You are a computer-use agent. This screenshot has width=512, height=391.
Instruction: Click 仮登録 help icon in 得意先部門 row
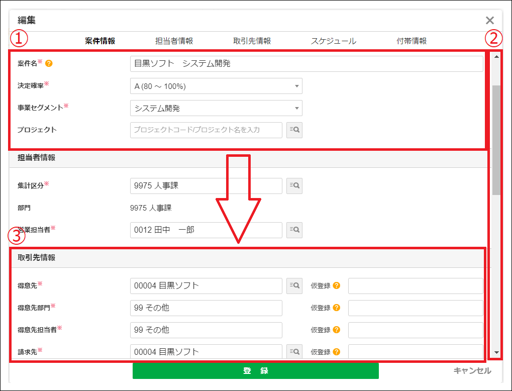(337, 308)
